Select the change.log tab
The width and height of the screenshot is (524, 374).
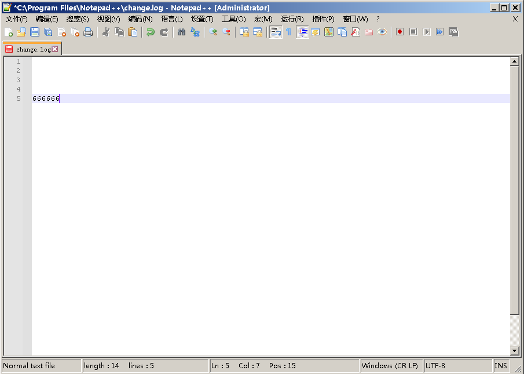click(30, 49)
